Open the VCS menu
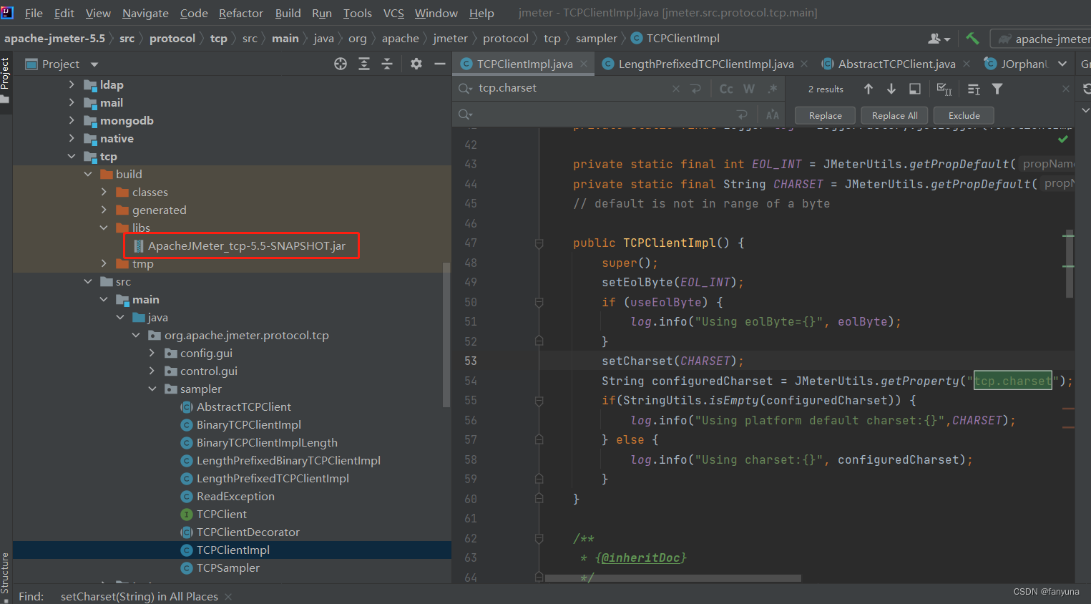 pyautogui.click(x=393, y=13)
